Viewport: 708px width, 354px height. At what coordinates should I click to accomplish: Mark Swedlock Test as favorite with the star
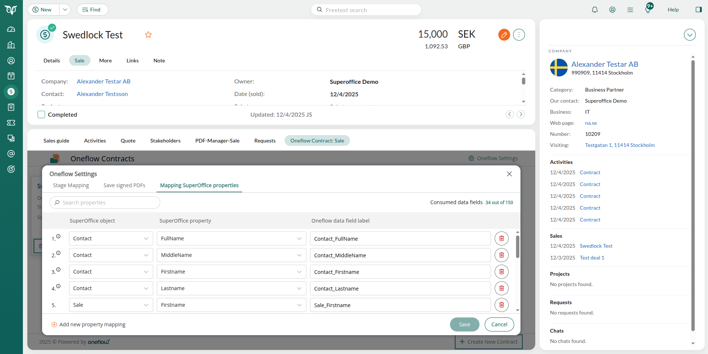(148, 35)
